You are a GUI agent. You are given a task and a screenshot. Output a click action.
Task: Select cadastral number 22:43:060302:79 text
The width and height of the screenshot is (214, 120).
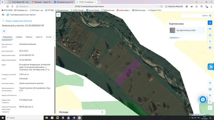[26, 55]
